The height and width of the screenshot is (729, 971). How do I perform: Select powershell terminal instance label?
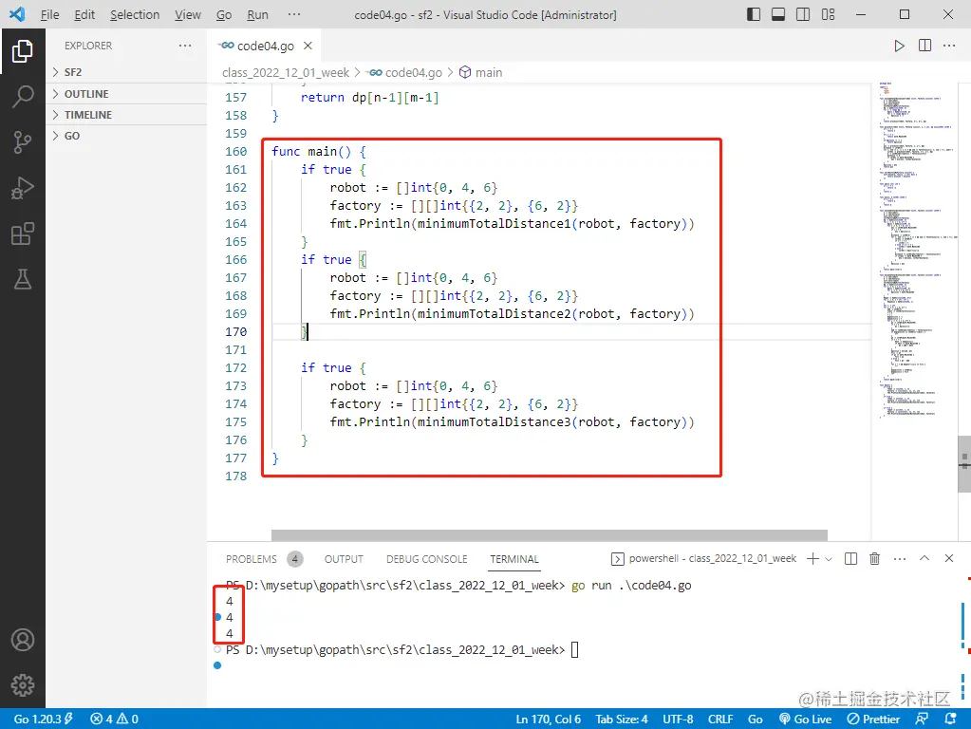703,559
